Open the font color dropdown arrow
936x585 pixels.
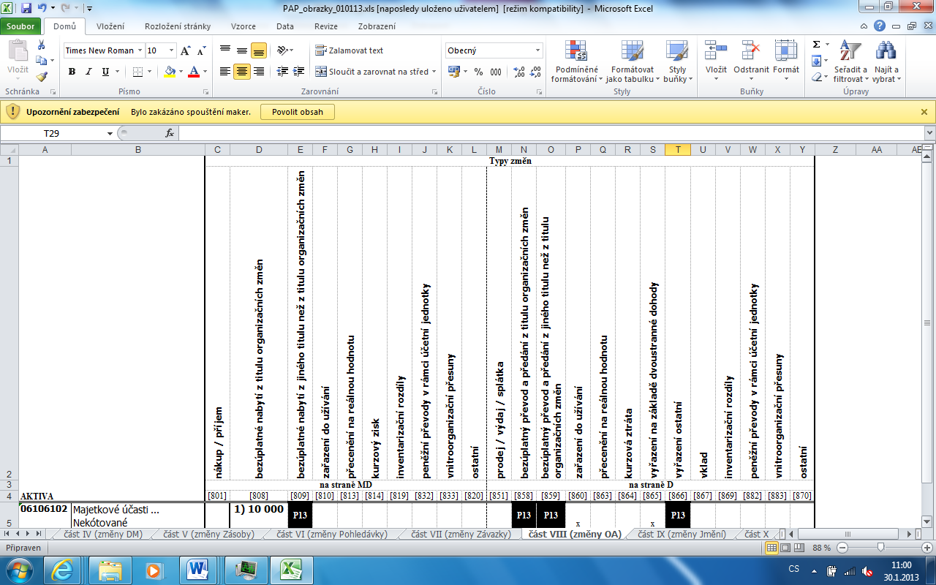click(x=205, y=72)
